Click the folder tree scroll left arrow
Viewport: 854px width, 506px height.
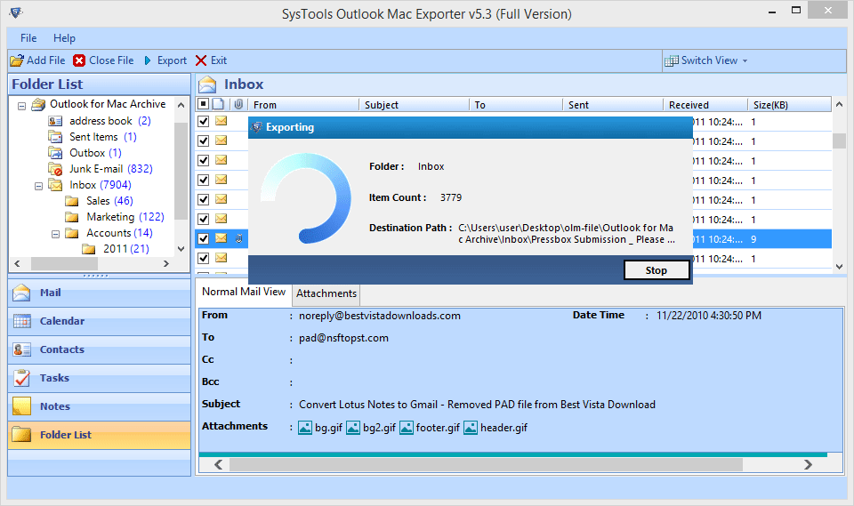18,263
